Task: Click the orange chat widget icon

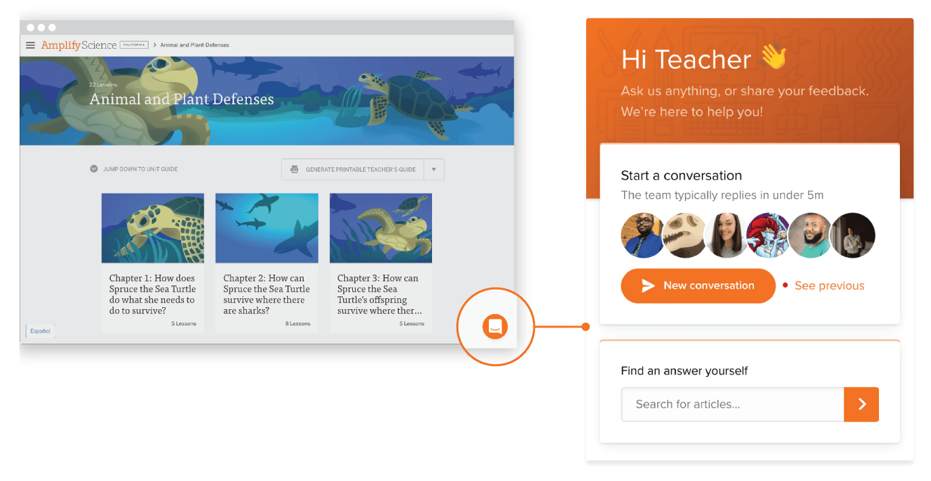Action: tap(495, 327)
